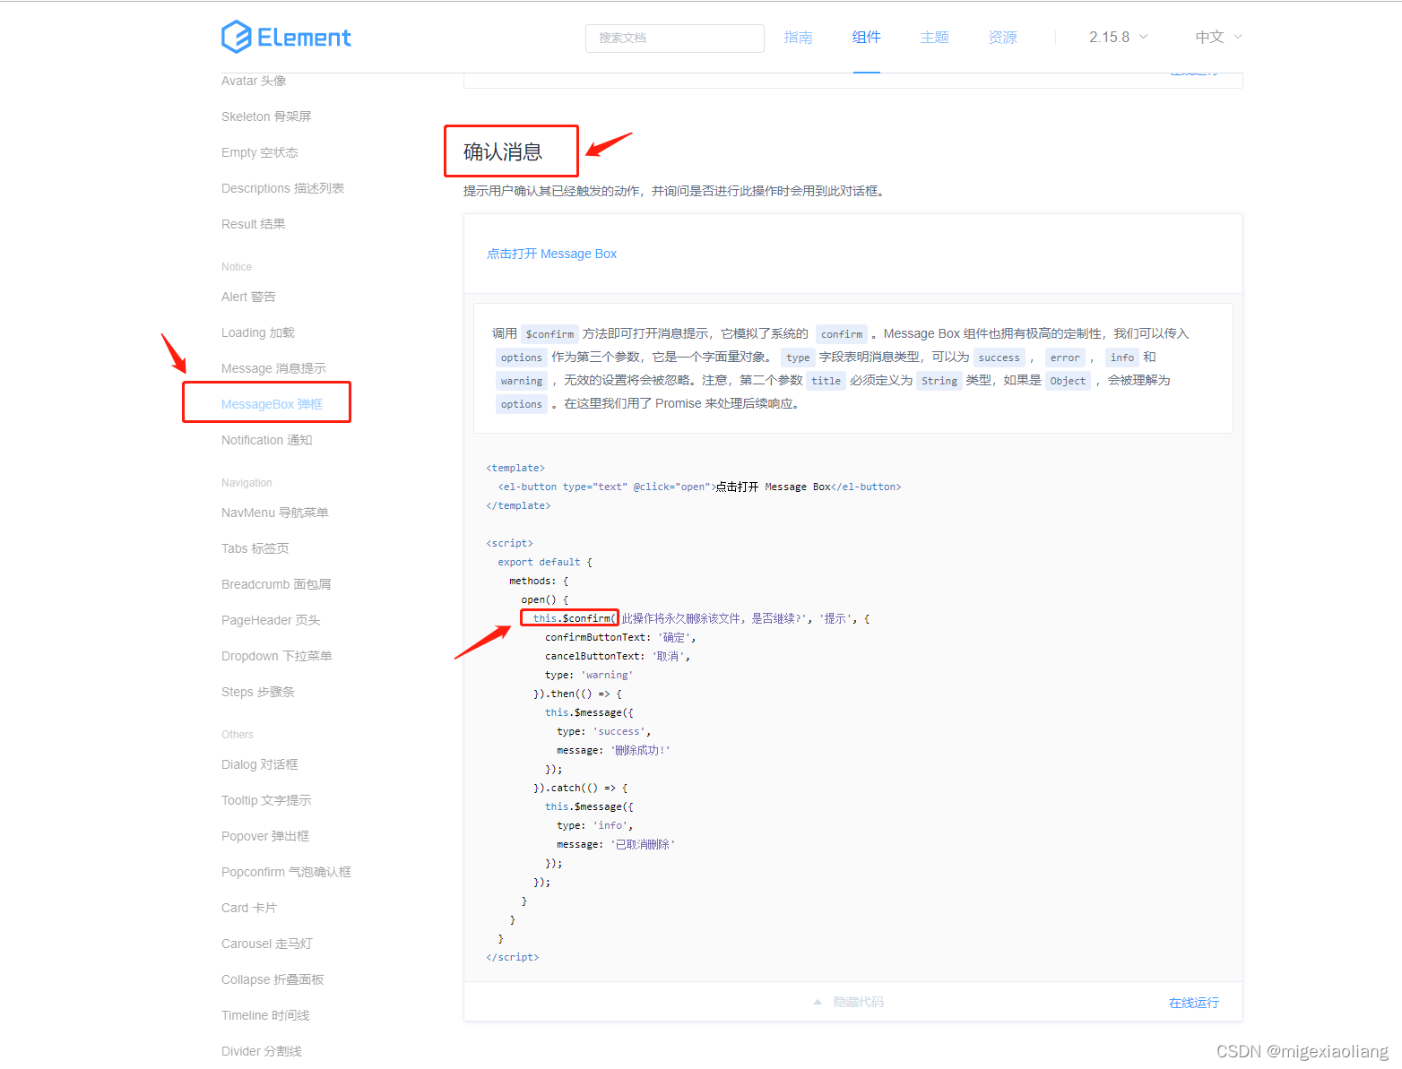The image size is (1402, 1069).
Task: Open the 组件 nav tab
Action: click(866, 37)
